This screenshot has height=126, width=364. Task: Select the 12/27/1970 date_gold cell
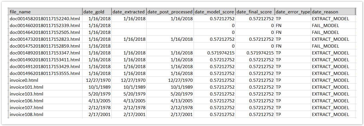pyautogui.click(x=97, y=80)
